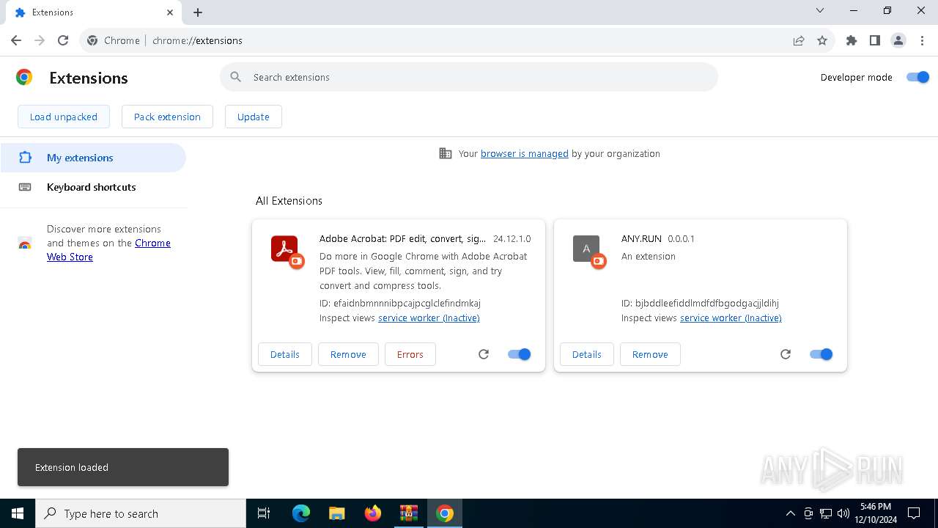Click the ANY.RUN extension ID text
The image size is (938, 528).
[700, 303]
